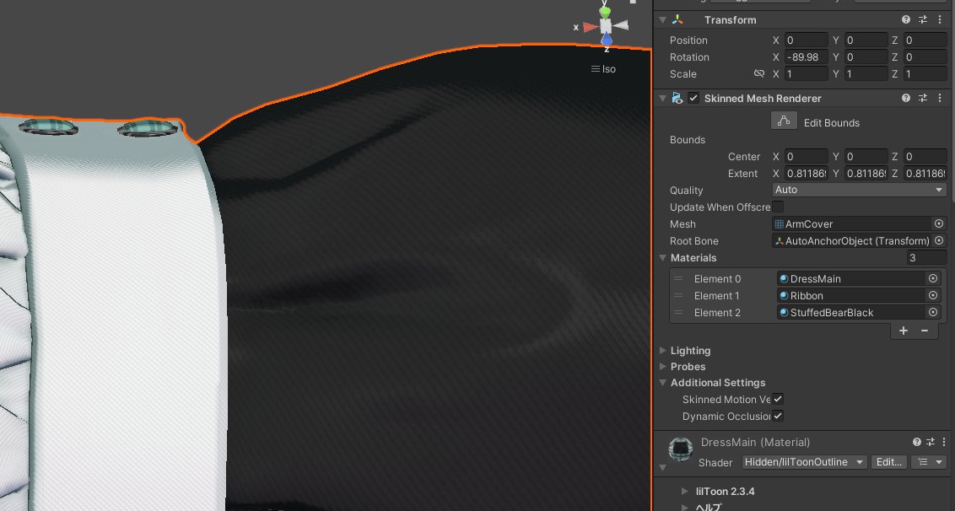The height and width of the screenshot is (511, 955).
Task: Click Rotation X field showing -89.98
Action: (807, 57)
